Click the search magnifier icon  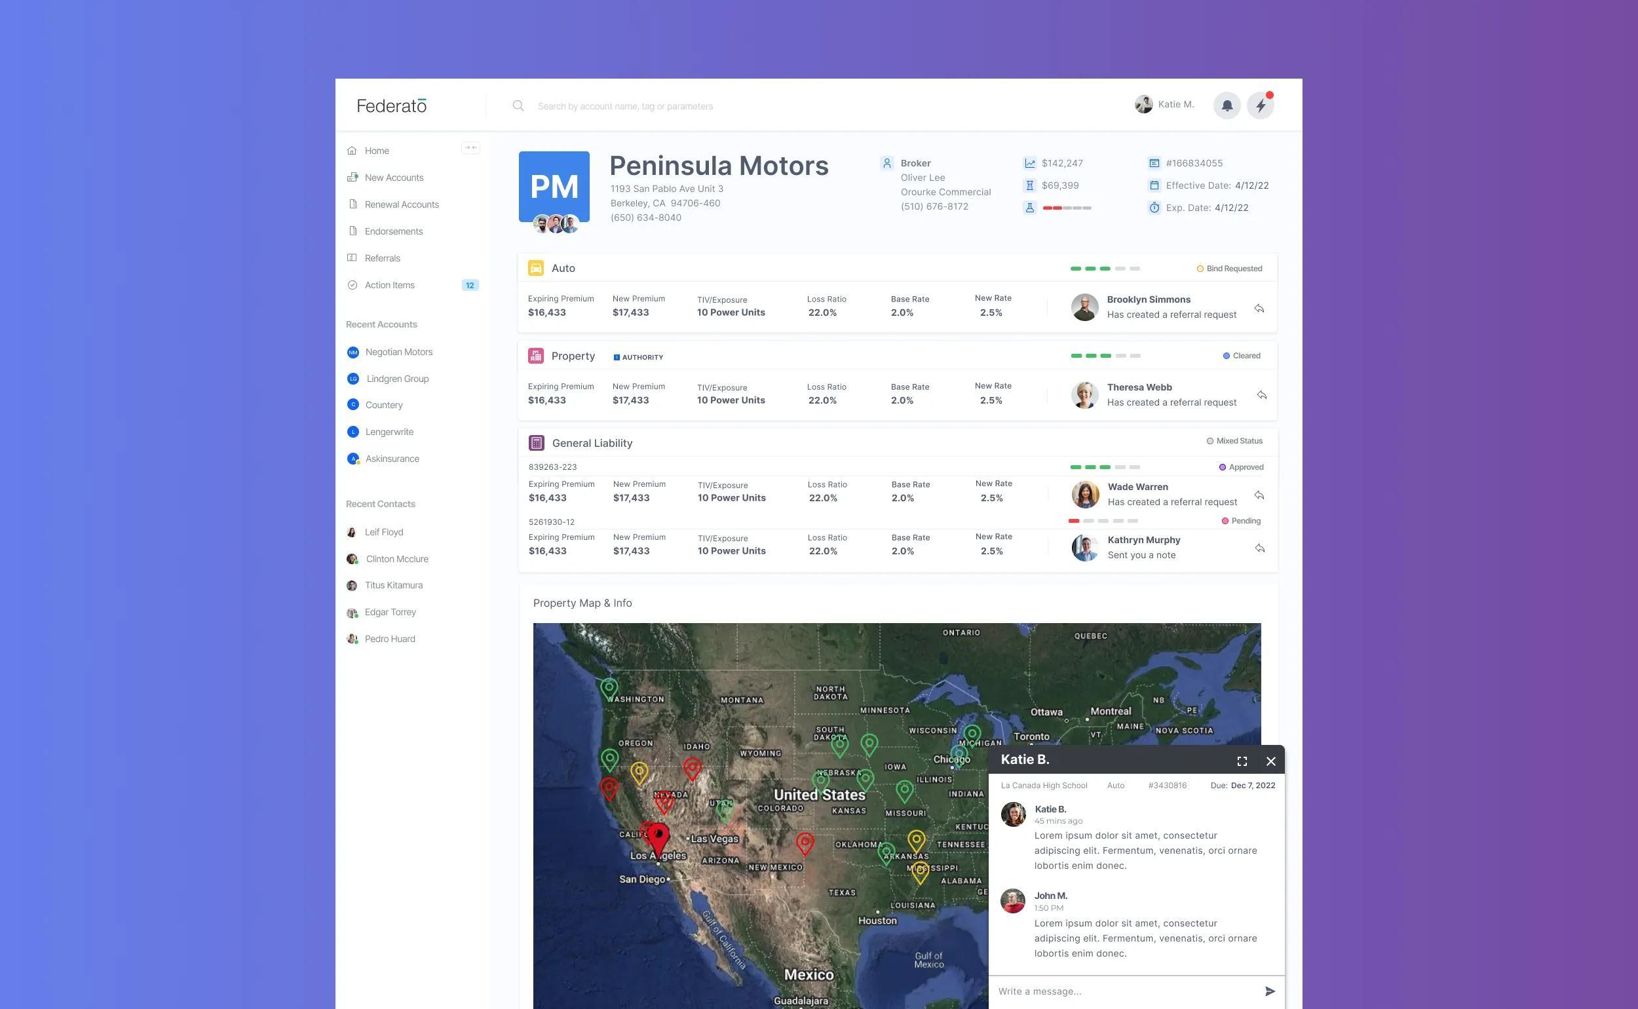click(518, 105)
